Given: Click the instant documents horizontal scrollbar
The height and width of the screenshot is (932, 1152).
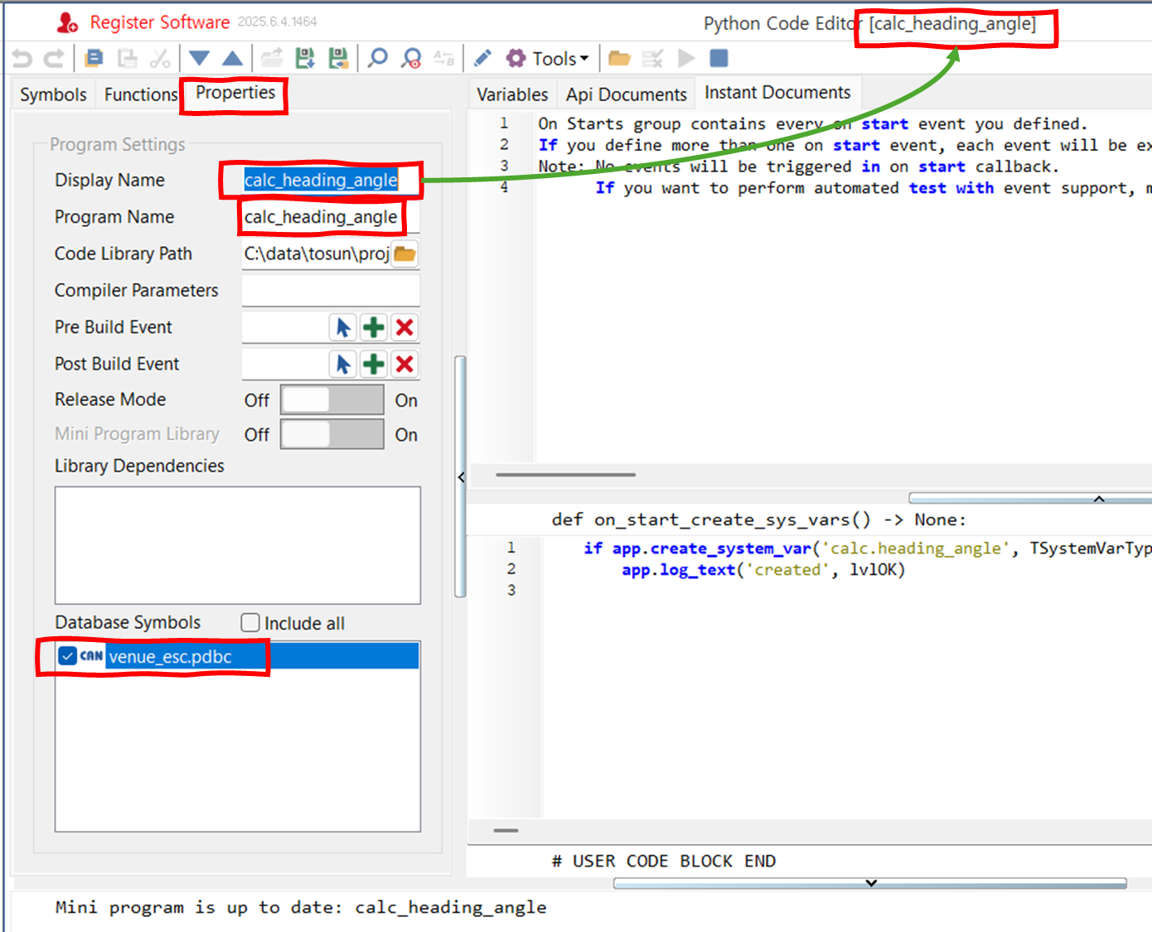Looking at the screenshot, I should point(566,475).
